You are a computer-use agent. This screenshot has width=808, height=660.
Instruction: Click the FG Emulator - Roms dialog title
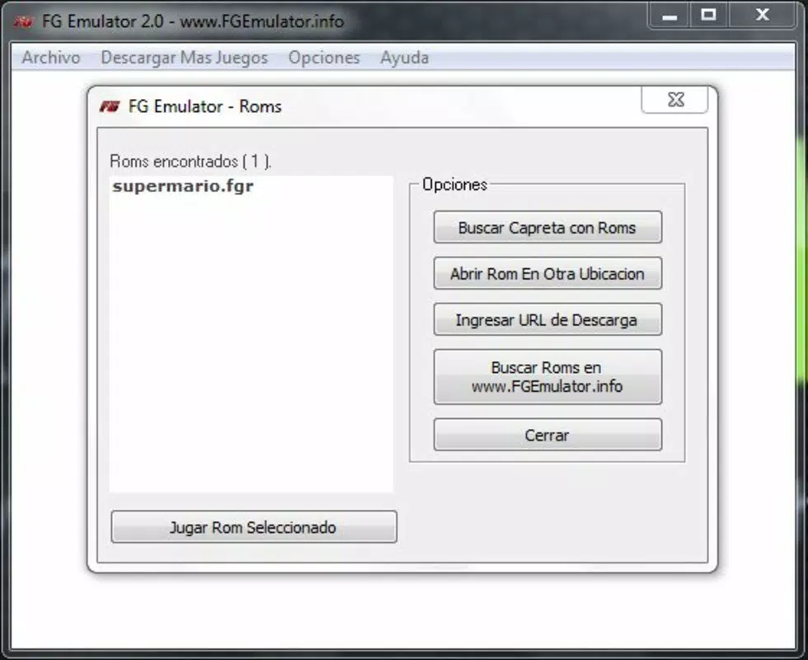click(x=205, y=106)
